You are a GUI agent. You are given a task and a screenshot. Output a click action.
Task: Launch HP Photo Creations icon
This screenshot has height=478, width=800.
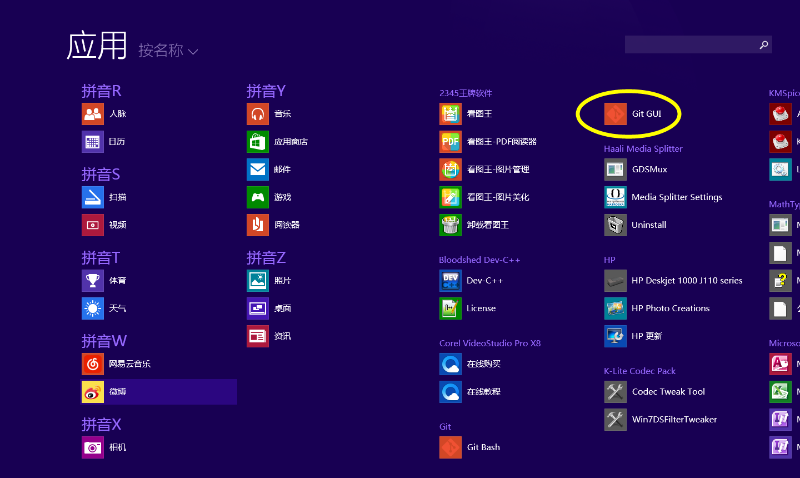[x=616, y=308]
